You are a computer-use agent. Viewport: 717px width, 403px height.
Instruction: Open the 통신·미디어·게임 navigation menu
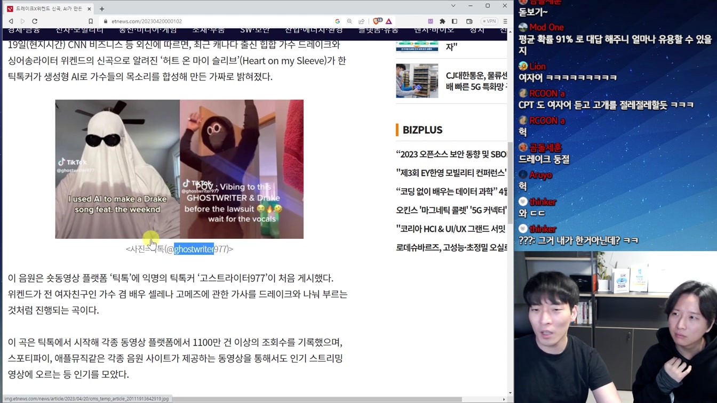(148, 30)
